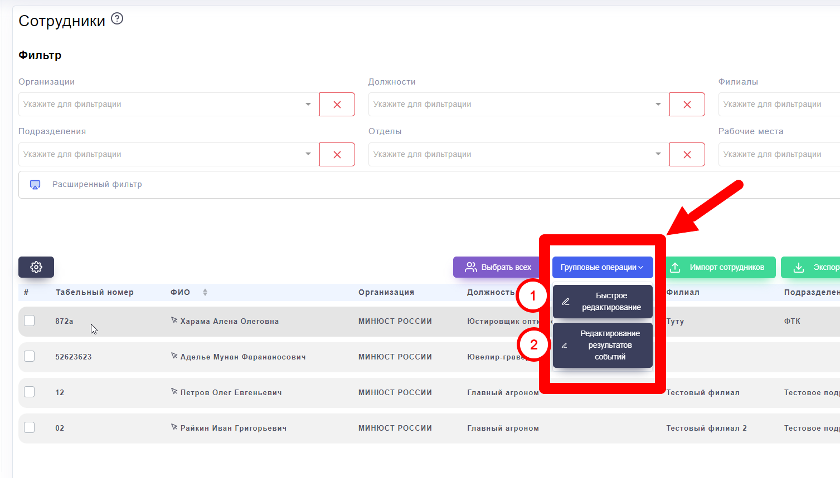Image resolution: width=840 pixels, height=478 pixels.
Task: Clear the Подразделения filter with red X
Action: 337,155
